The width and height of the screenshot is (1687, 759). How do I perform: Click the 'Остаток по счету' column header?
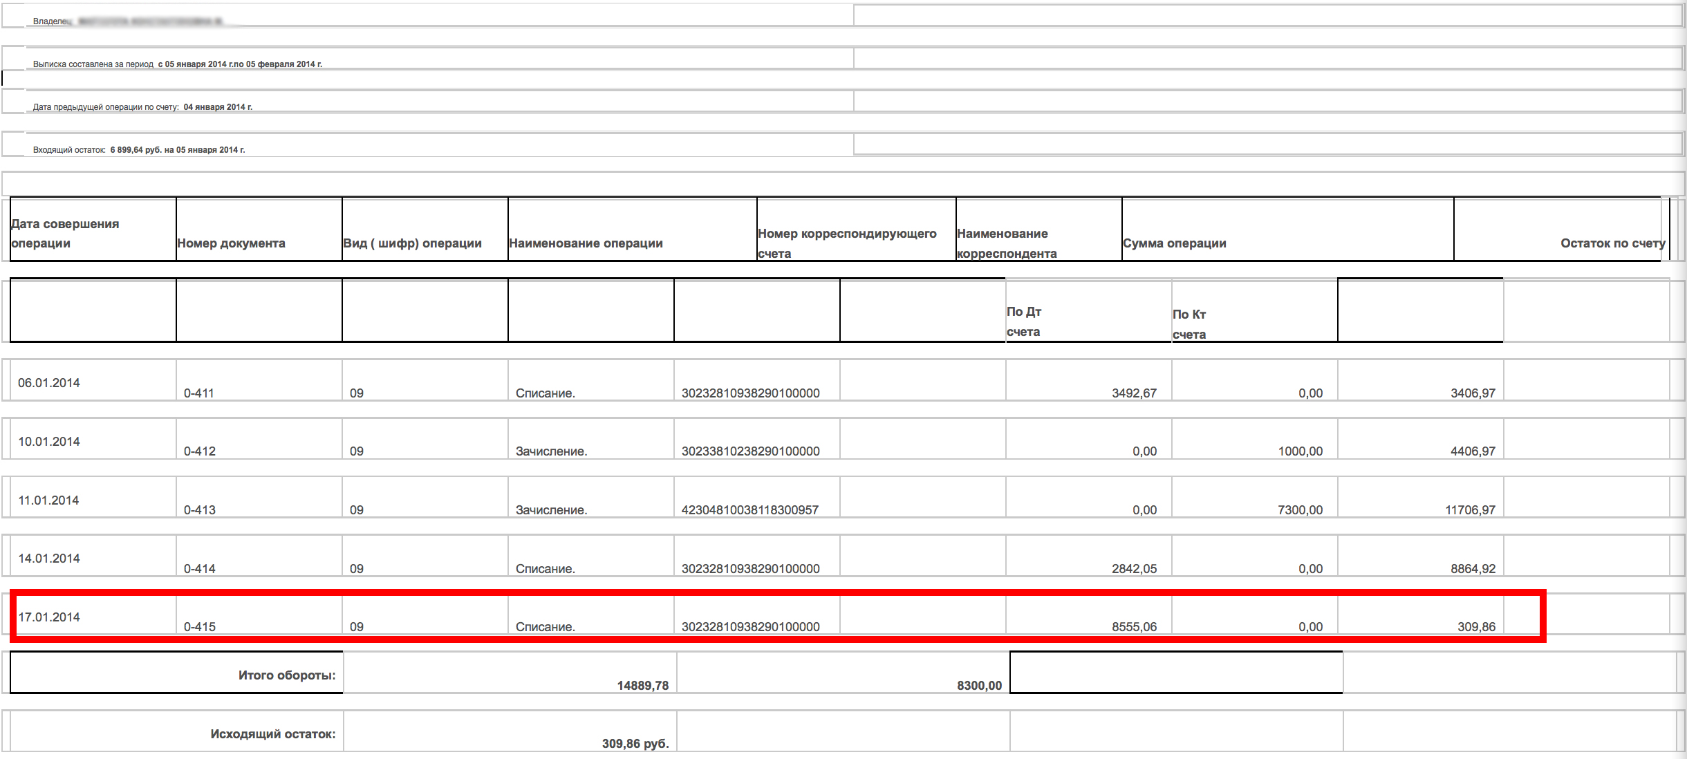1612,243
